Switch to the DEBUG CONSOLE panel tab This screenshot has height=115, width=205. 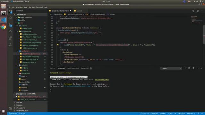tap(73, 68)
